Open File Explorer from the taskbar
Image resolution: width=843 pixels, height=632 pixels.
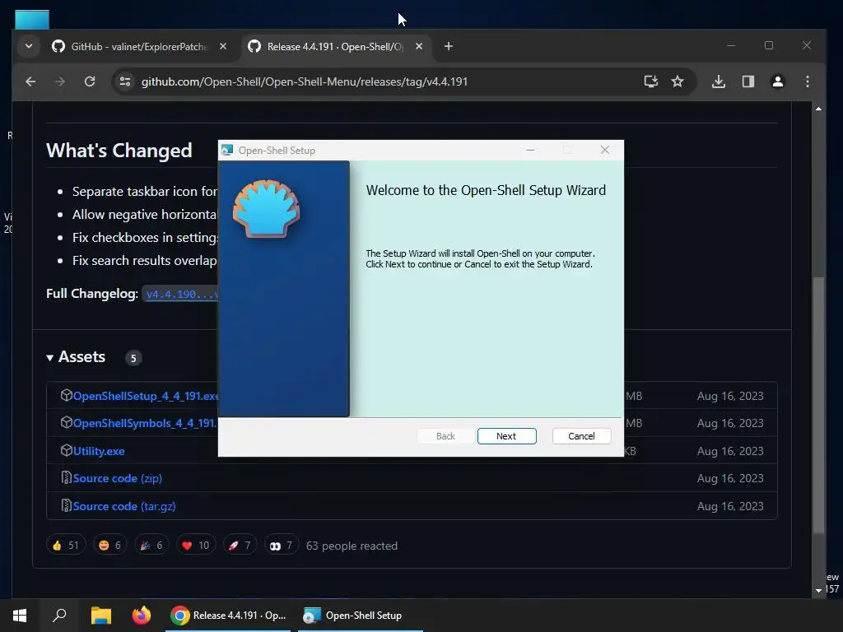click(100, 616)
